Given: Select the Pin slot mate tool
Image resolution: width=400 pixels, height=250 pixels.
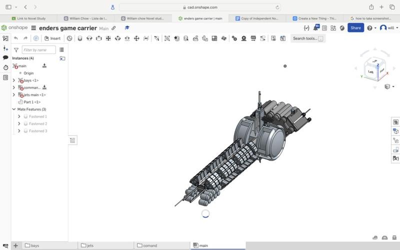Looking at the screenshot, I should click(127, 38).
